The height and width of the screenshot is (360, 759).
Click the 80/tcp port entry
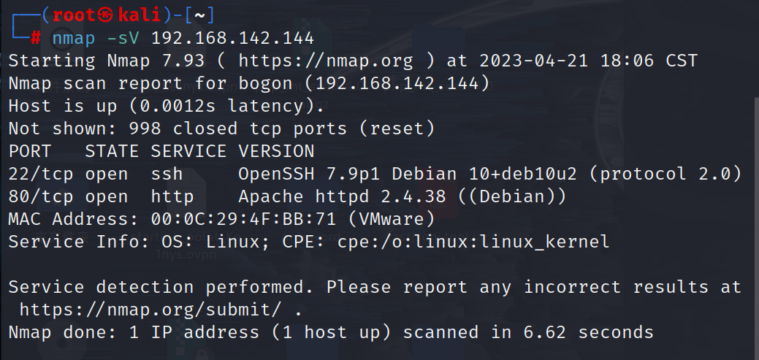coord(41,197)
